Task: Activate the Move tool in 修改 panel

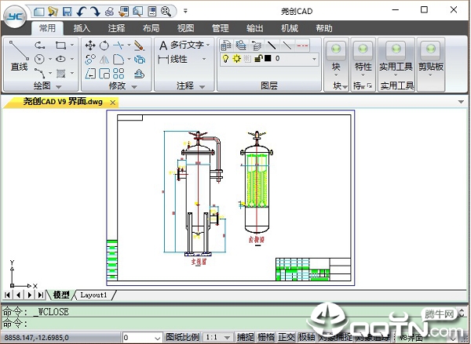Action: click(x=90, y=45)
